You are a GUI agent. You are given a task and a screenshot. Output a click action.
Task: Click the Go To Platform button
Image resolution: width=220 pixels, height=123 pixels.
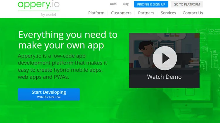point(187,4)
